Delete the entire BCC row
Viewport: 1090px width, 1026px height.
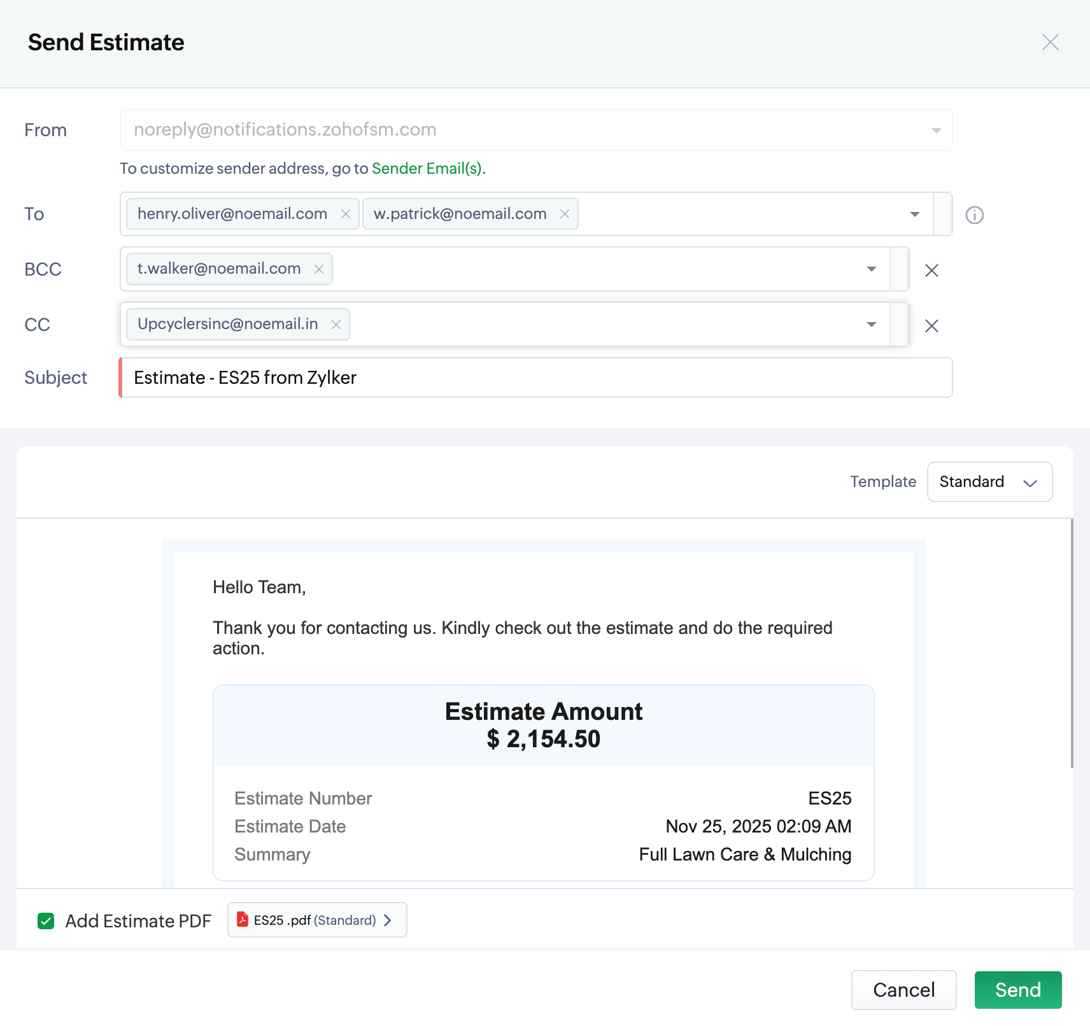coord(931,271)
